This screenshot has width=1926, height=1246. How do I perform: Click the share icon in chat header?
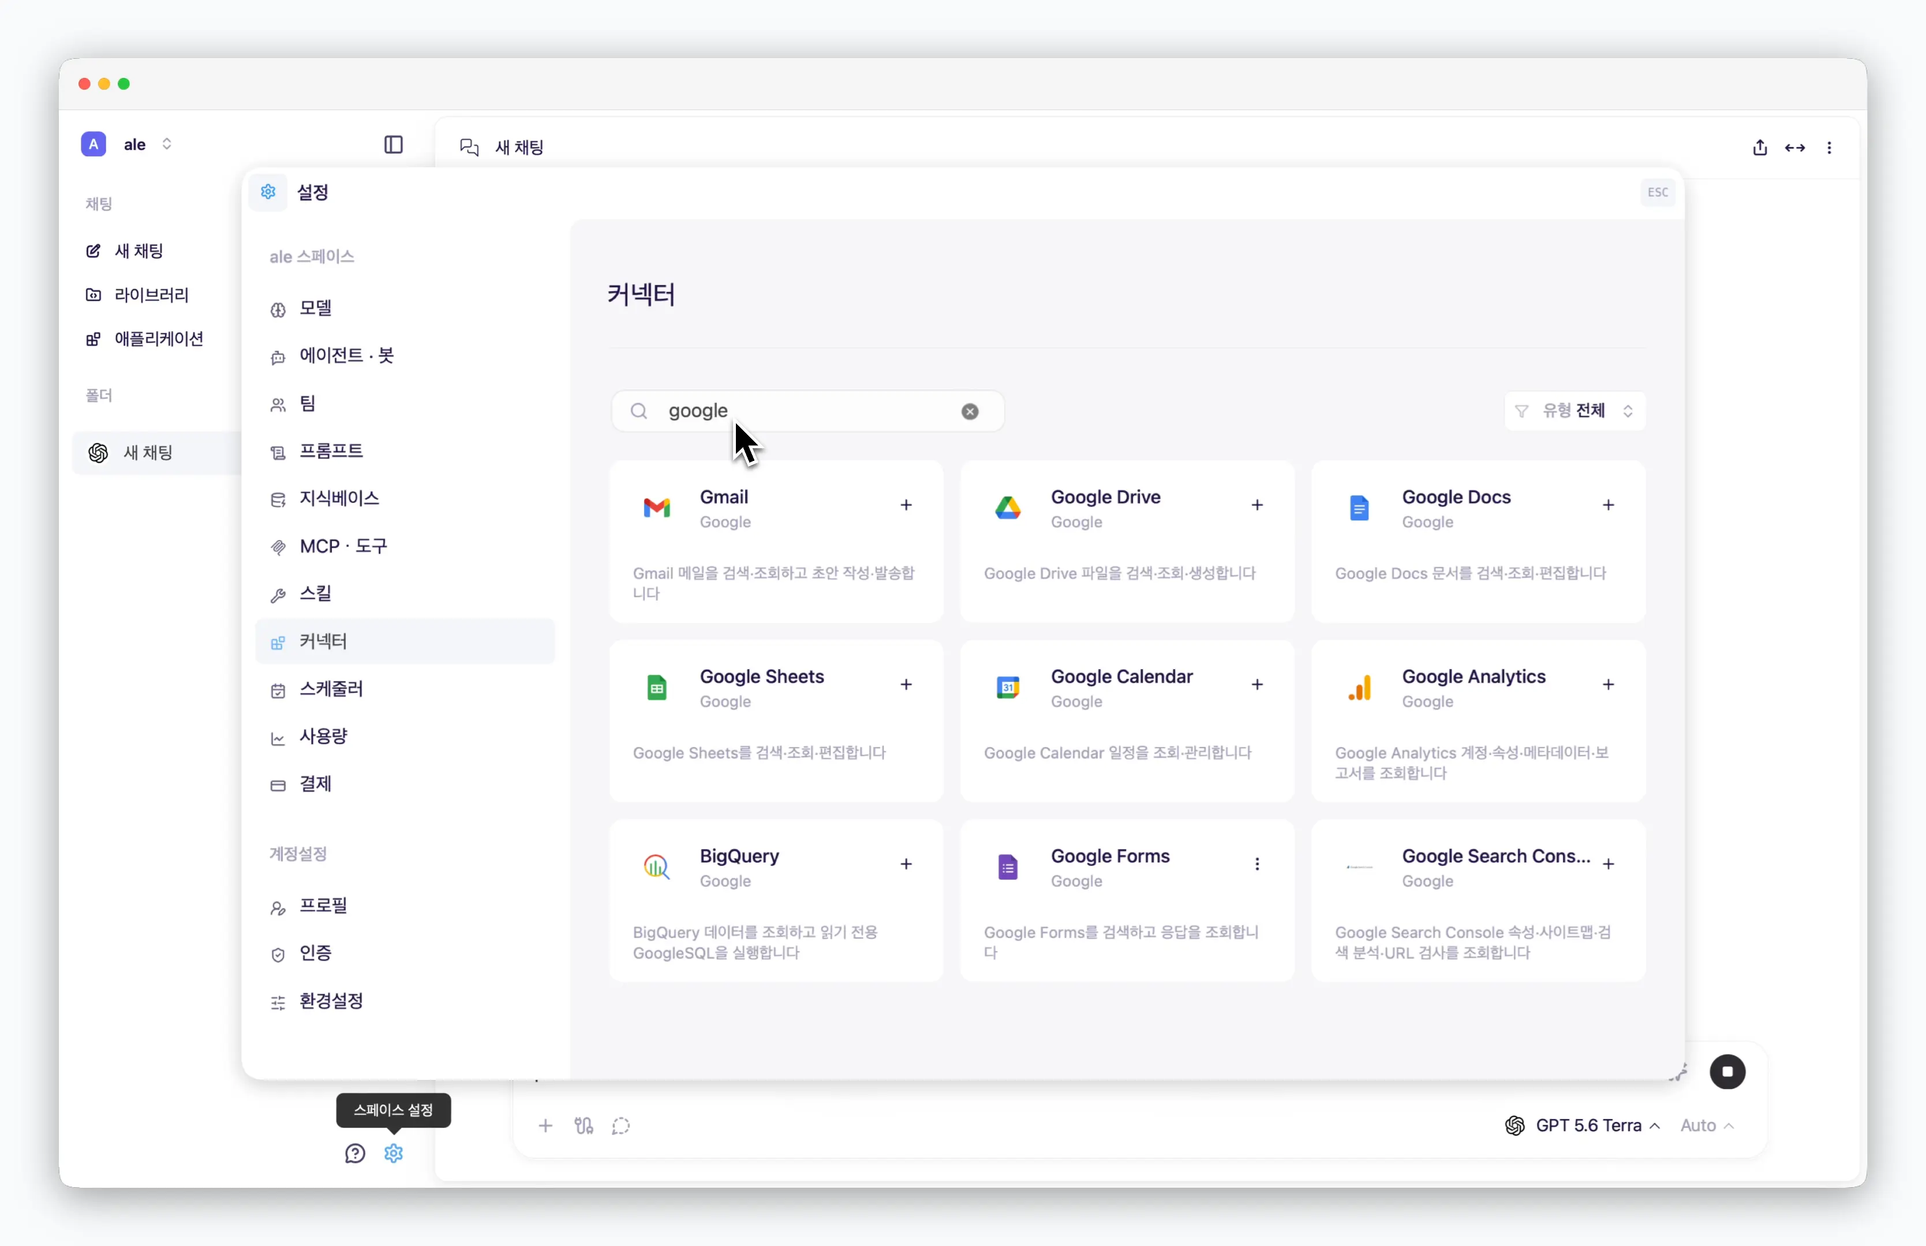(1759, 147)
